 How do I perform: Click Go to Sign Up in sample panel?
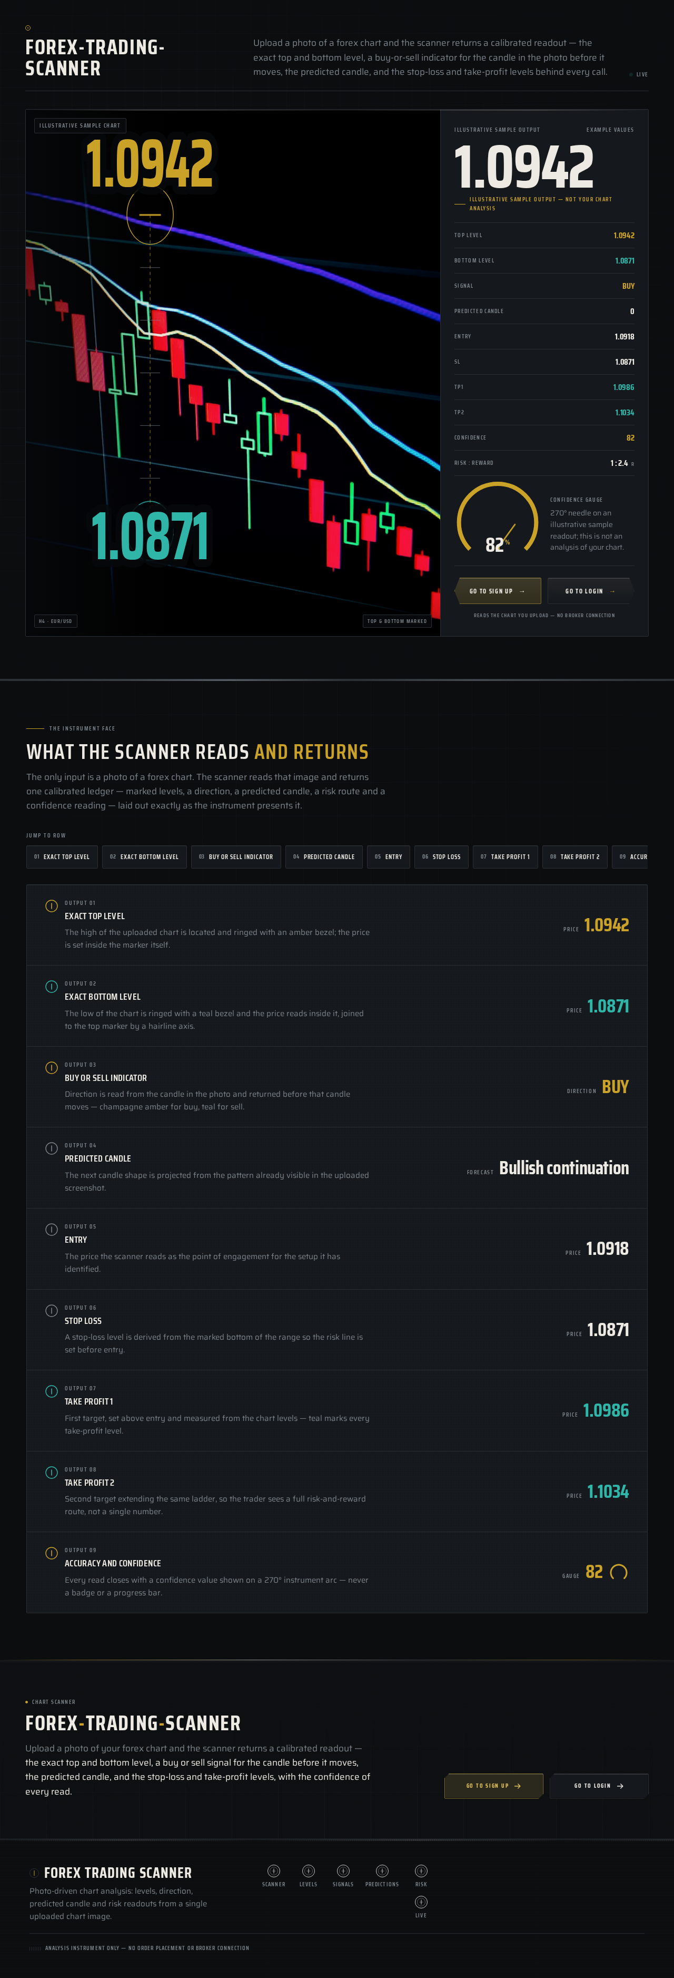coord(499,591)
